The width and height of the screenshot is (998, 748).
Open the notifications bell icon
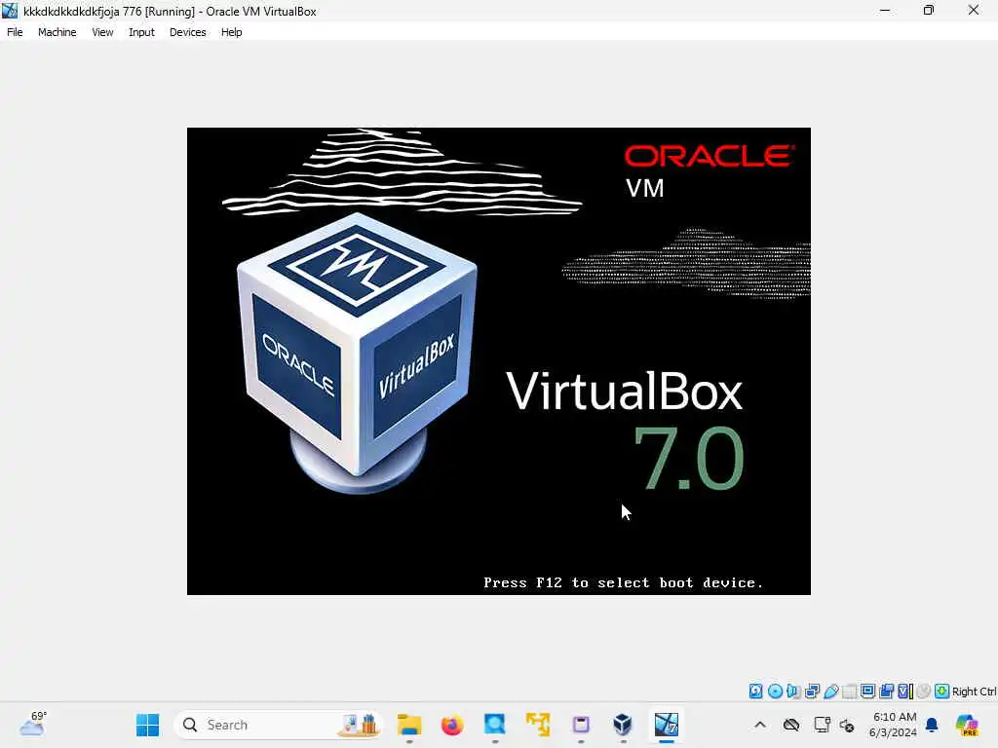pos(932,725)
